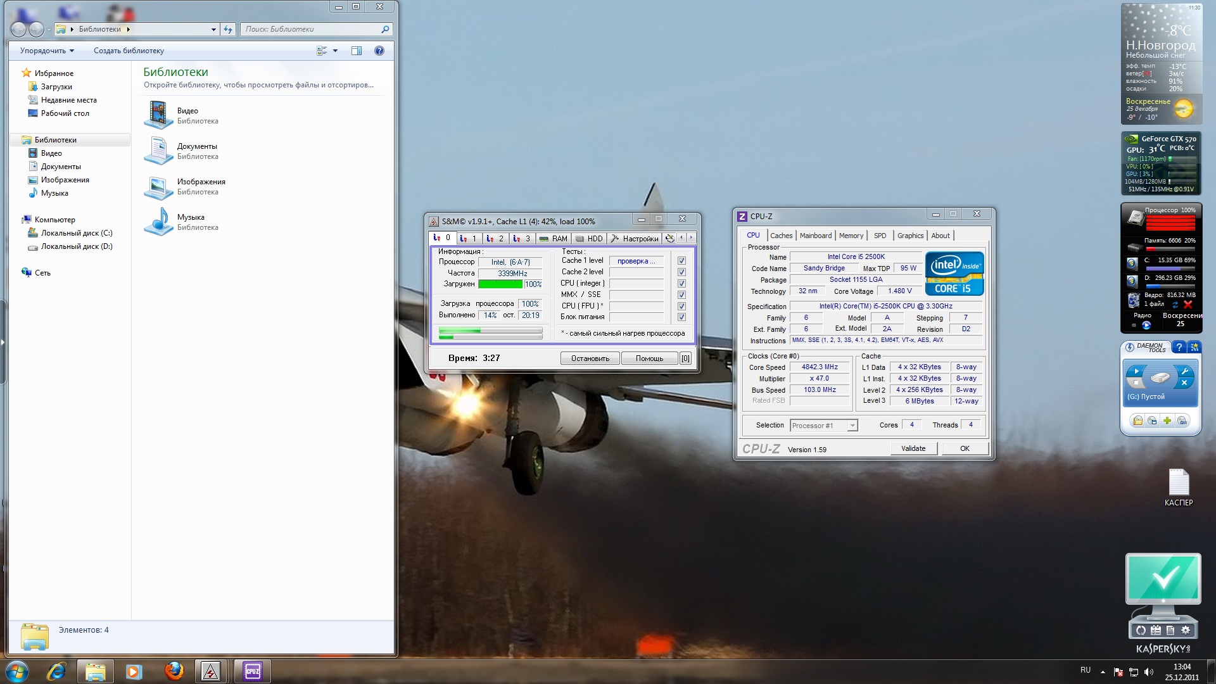Viewport: 1216px width, 684px height.
Task: Open the КАСПЕР file on the desktop
Action: point(1179,488)
